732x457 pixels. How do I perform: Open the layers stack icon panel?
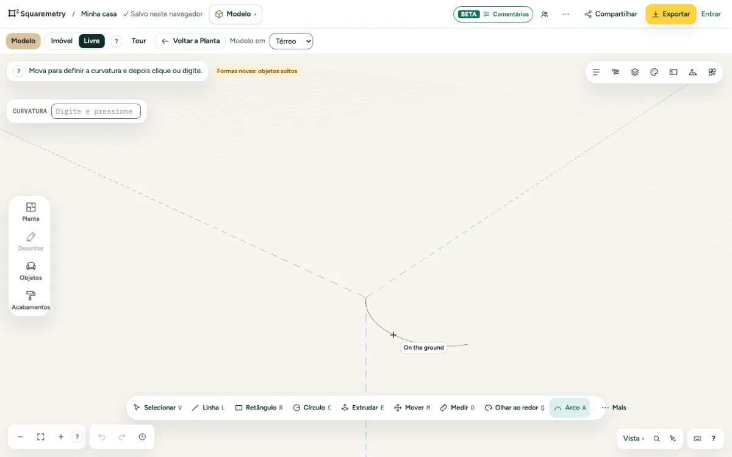[635, 72]
